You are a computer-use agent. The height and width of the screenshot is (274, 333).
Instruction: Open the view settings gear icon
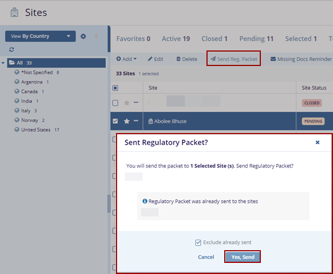[x=83, y=37]
